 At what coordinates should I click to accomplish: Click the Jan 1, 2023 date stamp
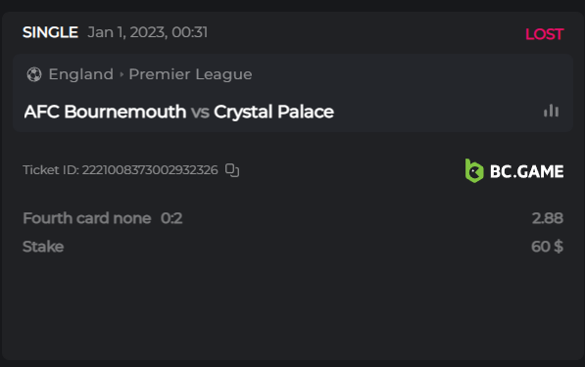point(148,32)
